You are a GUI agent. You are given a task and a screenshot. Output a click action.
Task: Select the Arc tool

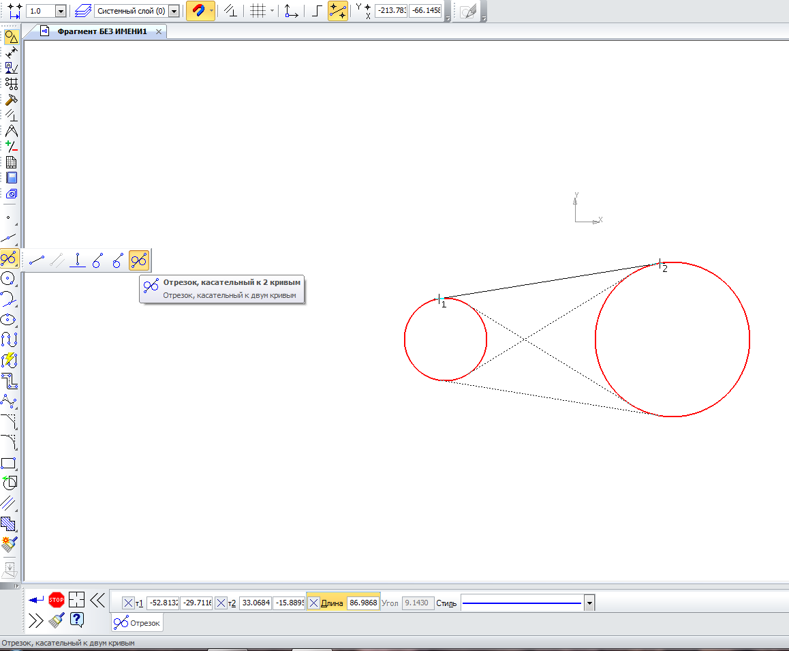(9, 299)
